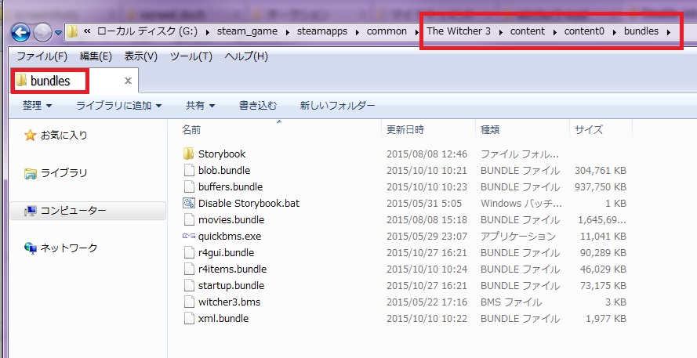The width and height of the screenshot is (697, 358).
Task: Click bundles segment in address bar
Action: tap(641, 31)
